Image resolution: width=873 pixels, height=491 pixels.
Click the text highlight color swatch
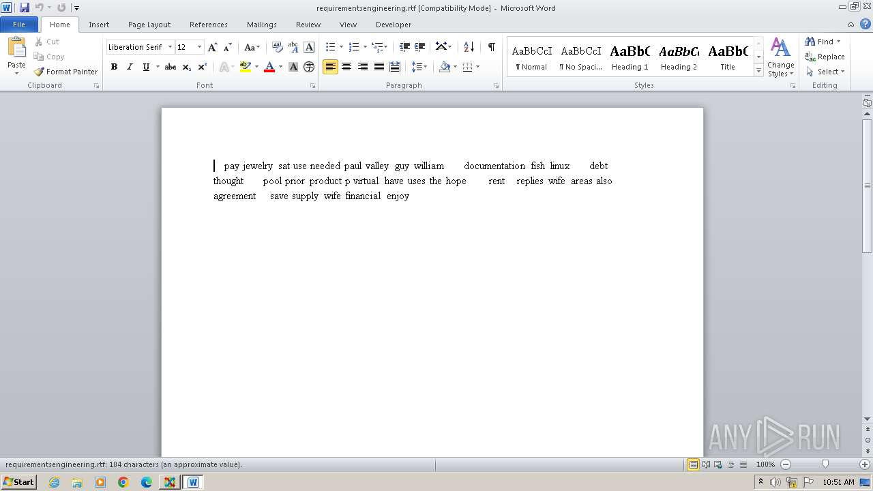246,67
